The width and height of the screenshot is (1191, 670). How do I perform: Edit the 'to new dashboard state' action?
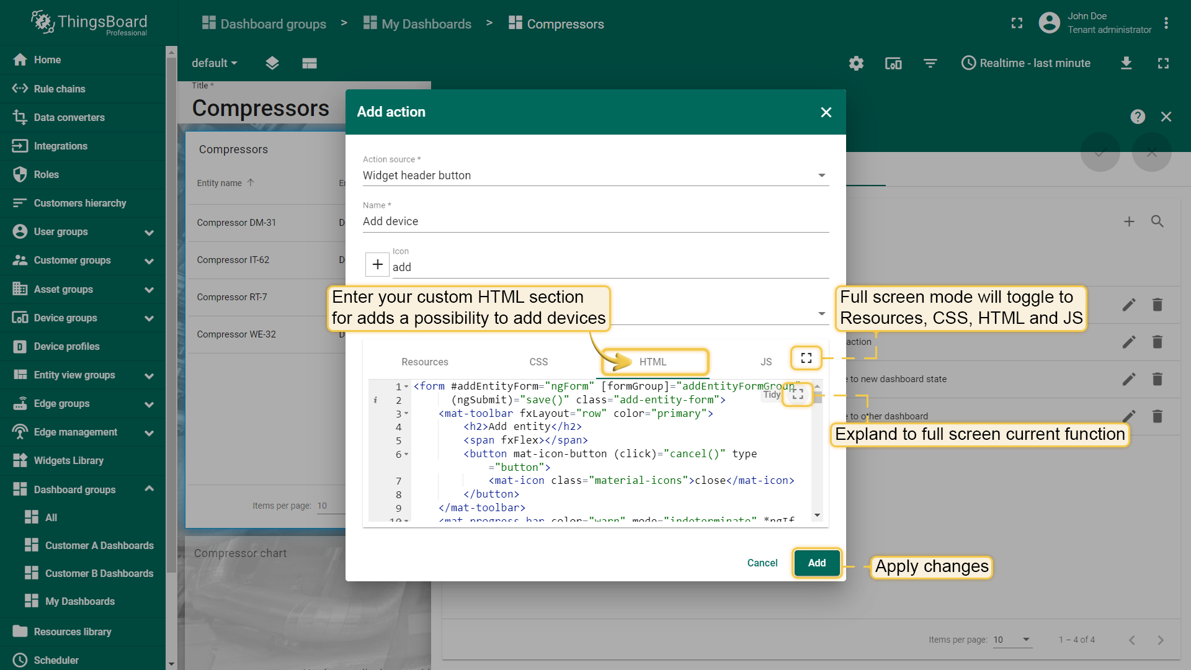point(1129,379)
